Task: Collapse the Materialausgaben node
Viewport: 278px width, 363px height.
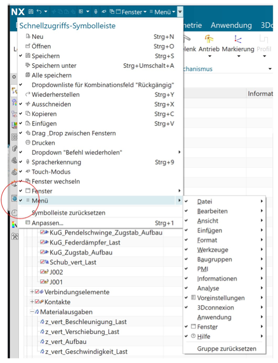Action: pos(32,312)
